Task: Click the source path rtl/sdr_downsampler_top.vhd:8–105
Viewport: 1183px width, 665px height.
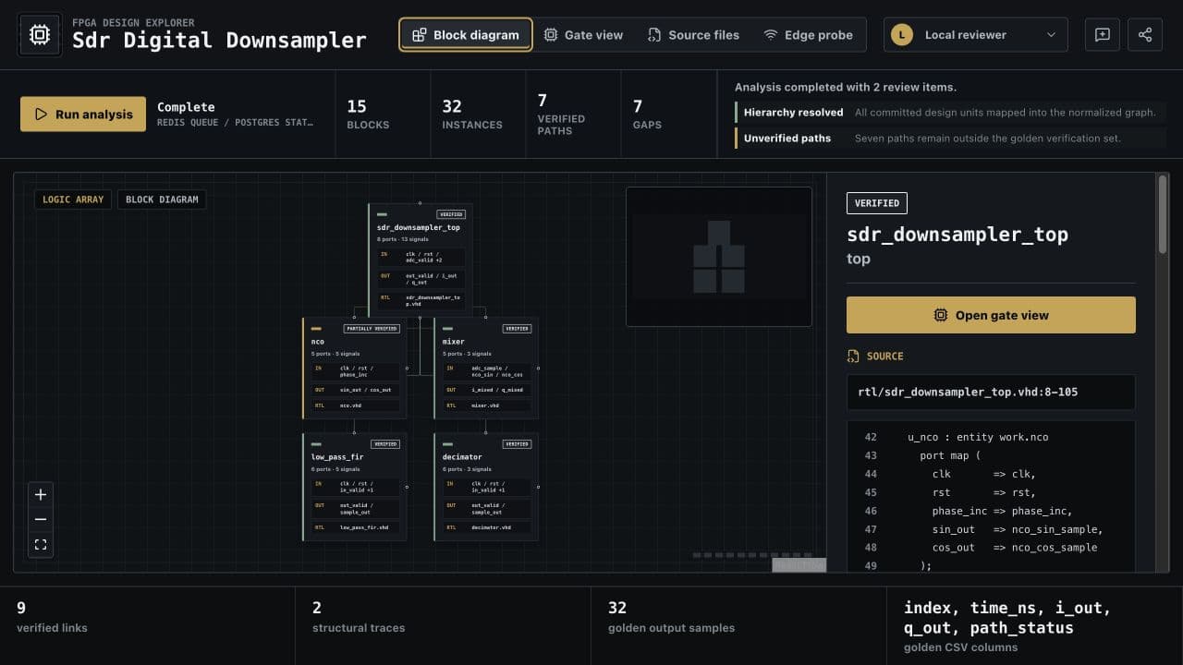Action: pos(991,392)
